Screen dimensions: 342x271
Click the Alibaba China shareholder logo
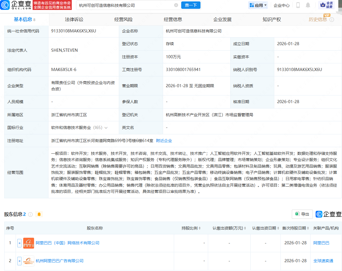point(29,243)
